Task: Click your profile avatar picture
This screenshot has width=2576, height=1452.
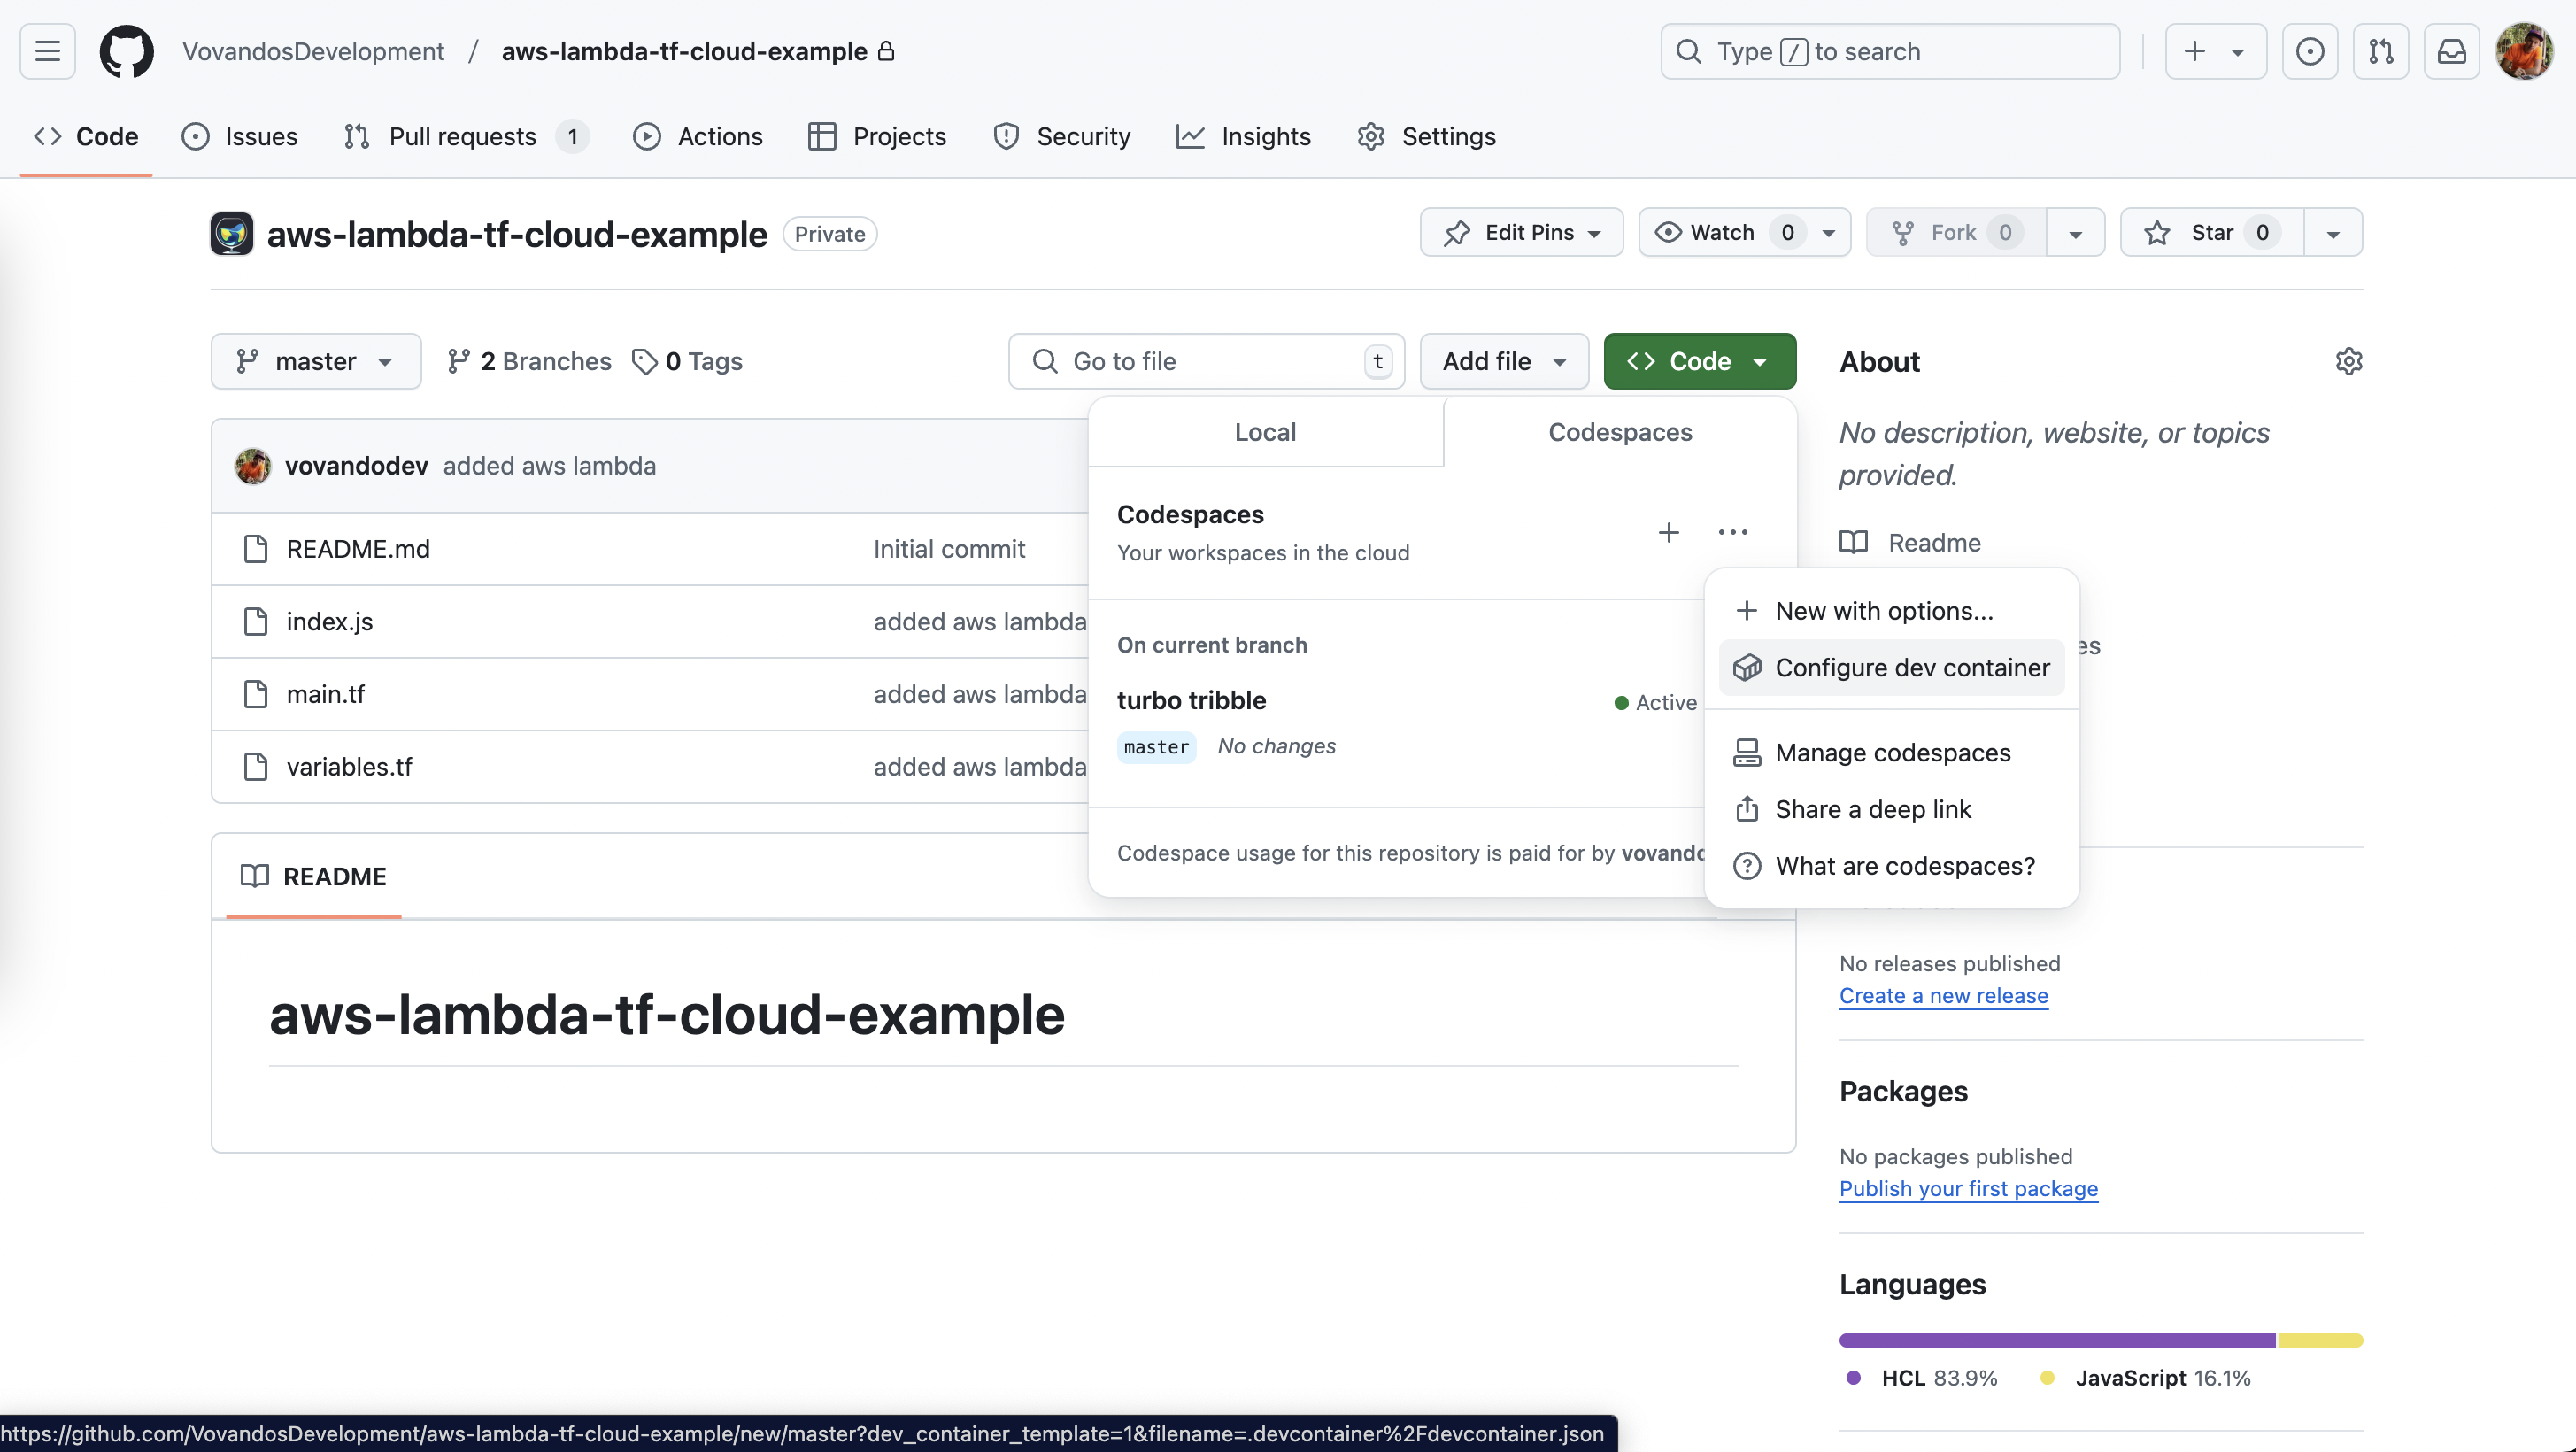Action: (x=2523, y=51)
